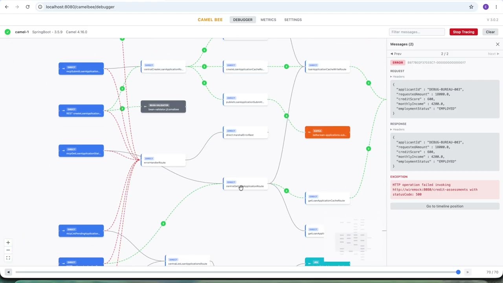Click the ERROR badge in Messages
The height and width of the screenshot is (283, 503).
[398, 62]
